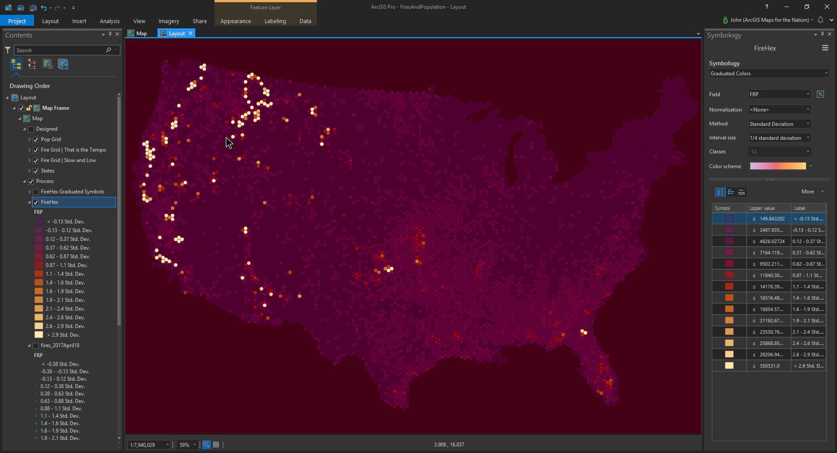Open the Color scheme ramp picker
Image resolution: width=837 pixels, height=453 pixels.
781,166
